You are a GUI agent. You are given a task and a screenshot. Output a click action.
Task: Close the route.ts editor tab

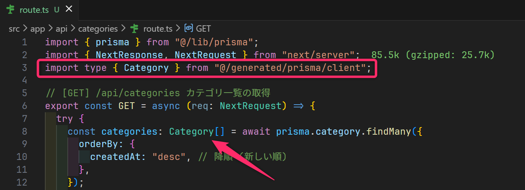[x=69, y=9]
